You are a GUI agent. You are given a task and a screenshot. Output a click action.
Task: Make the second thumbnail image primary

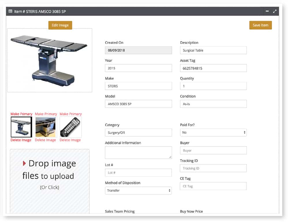tap(46, 114)
